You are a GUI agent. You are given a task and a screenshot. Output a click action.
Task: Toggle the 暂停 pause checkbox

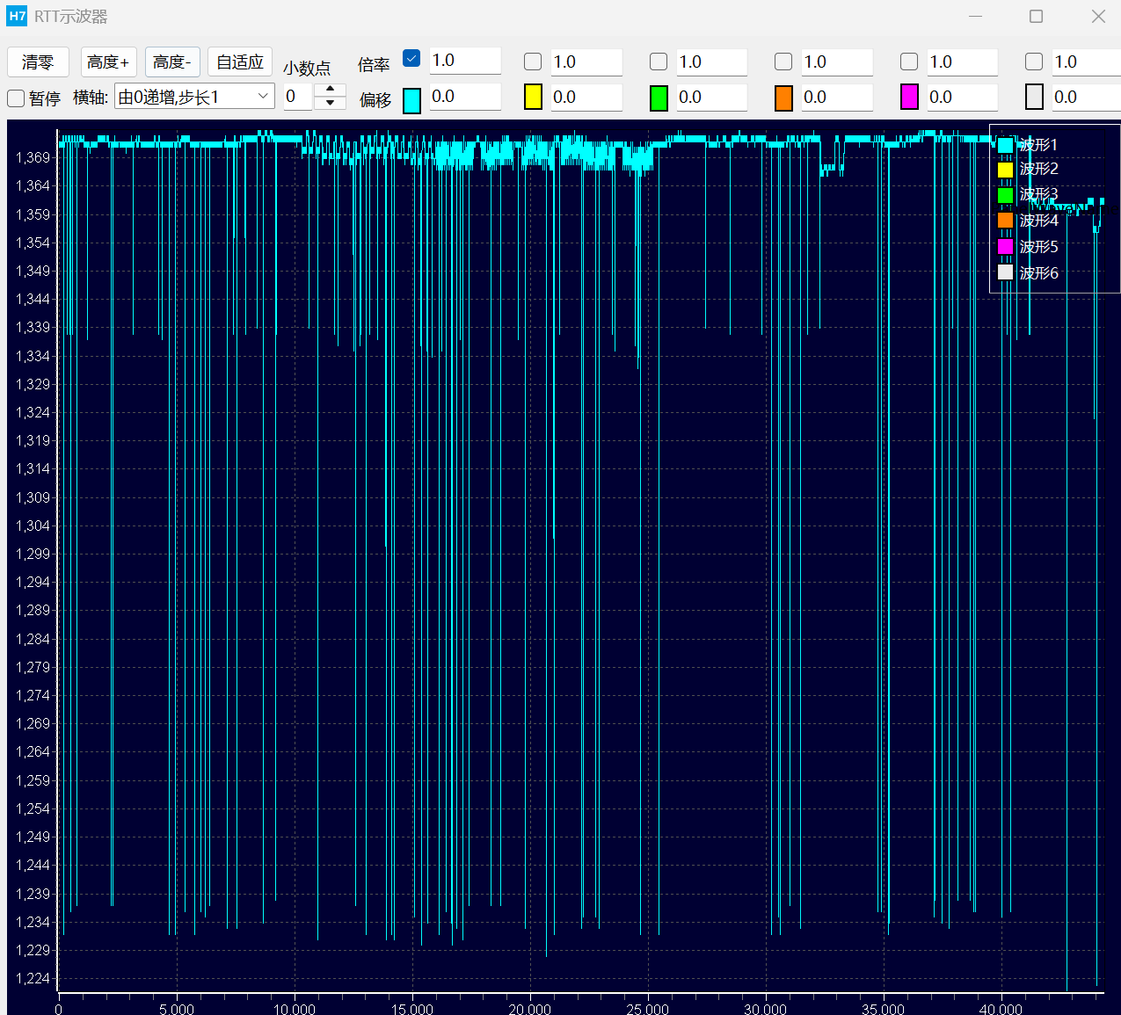click(x=16, y=98)
